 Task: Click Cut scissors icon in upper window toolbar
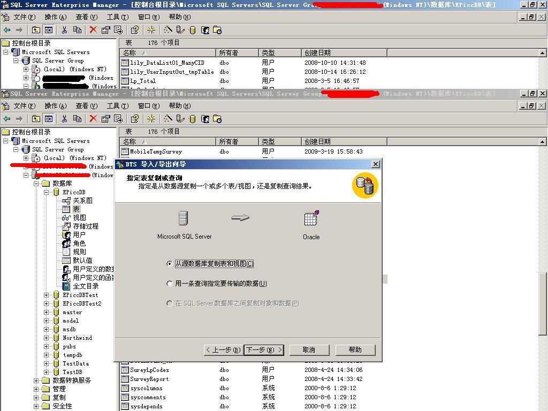tap(64, 30)
